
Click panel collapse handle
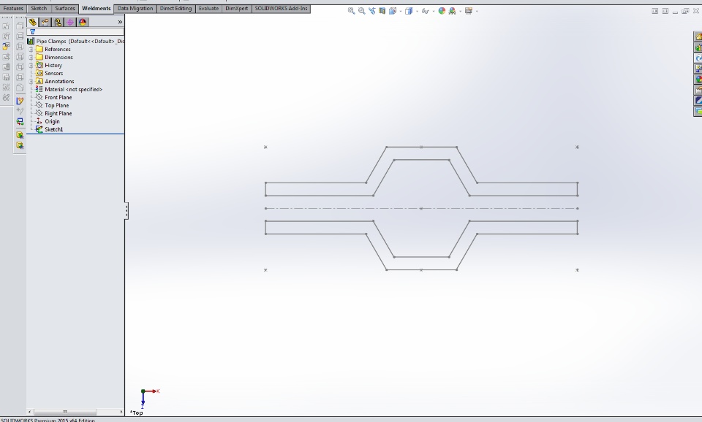pyautogui.click(x=127, y=210)
